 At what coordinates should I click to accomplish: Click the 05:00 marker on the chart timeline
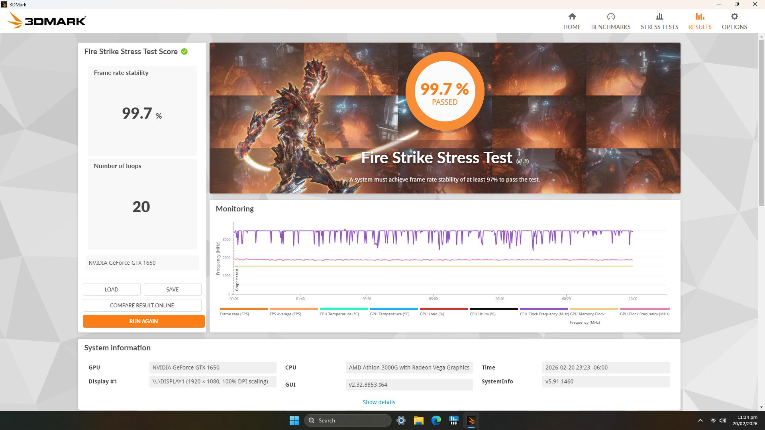tap(433, 299)
